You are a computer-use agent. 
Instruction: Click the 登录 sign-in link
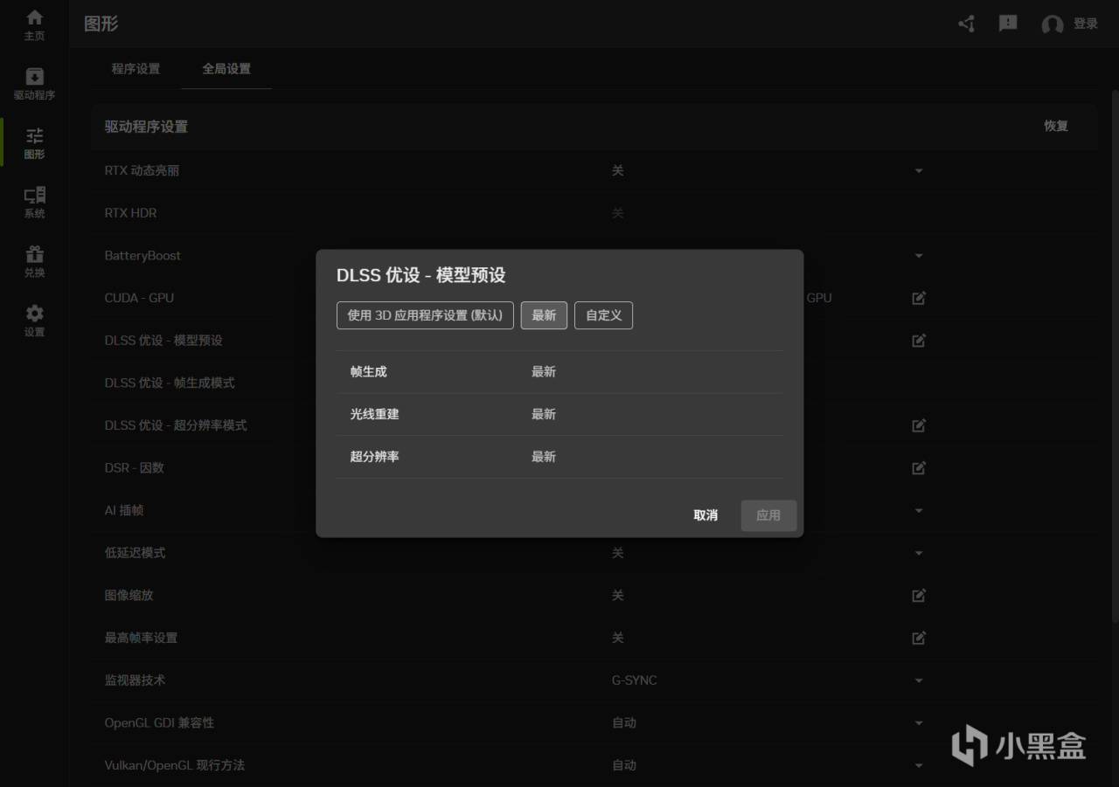[x=1086, y=24]
